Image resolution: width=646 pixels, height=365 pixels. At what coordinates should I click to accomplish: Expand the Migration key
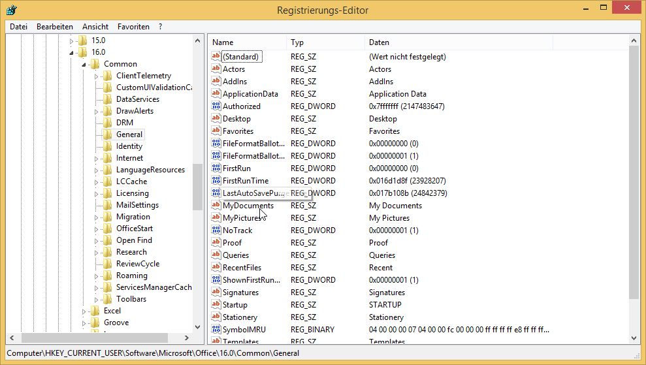tap(96, 217)
